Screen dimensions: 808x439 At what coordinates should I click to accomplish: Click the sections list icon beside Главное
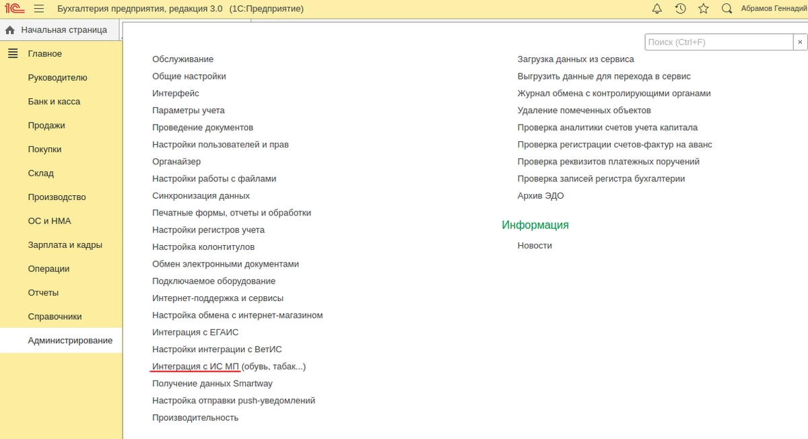click(x=13, y=54)
